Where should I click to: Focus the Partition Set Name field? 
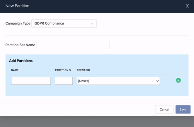click(x=73, y=45)
